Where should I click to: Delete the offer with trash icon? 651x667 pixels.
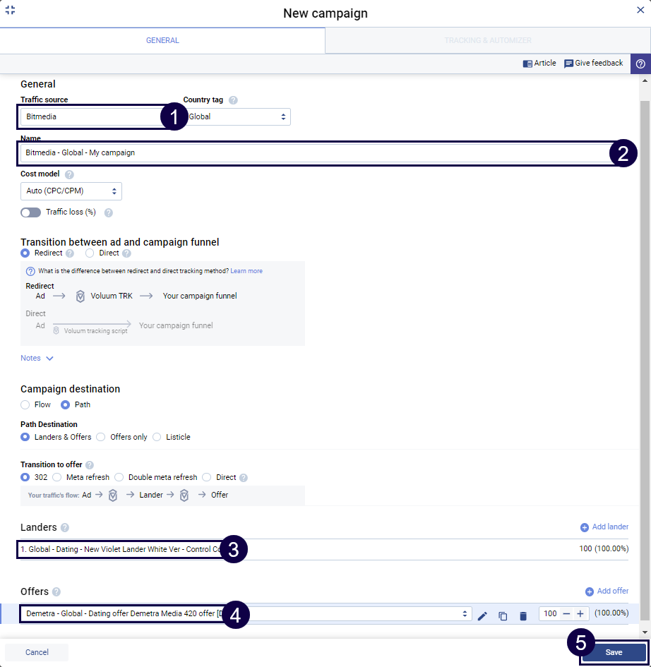click(x=523, y=615)
